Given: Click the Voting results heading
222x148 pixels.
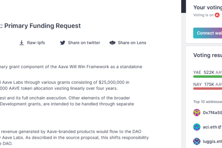Looking at the screenshot, I should click(208, 55).
